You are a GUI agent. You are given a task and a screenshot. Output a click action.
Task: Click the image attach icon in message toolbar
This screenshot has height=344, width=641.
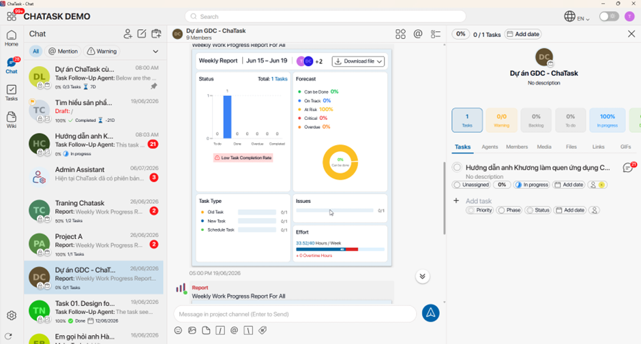click(192, 330)
